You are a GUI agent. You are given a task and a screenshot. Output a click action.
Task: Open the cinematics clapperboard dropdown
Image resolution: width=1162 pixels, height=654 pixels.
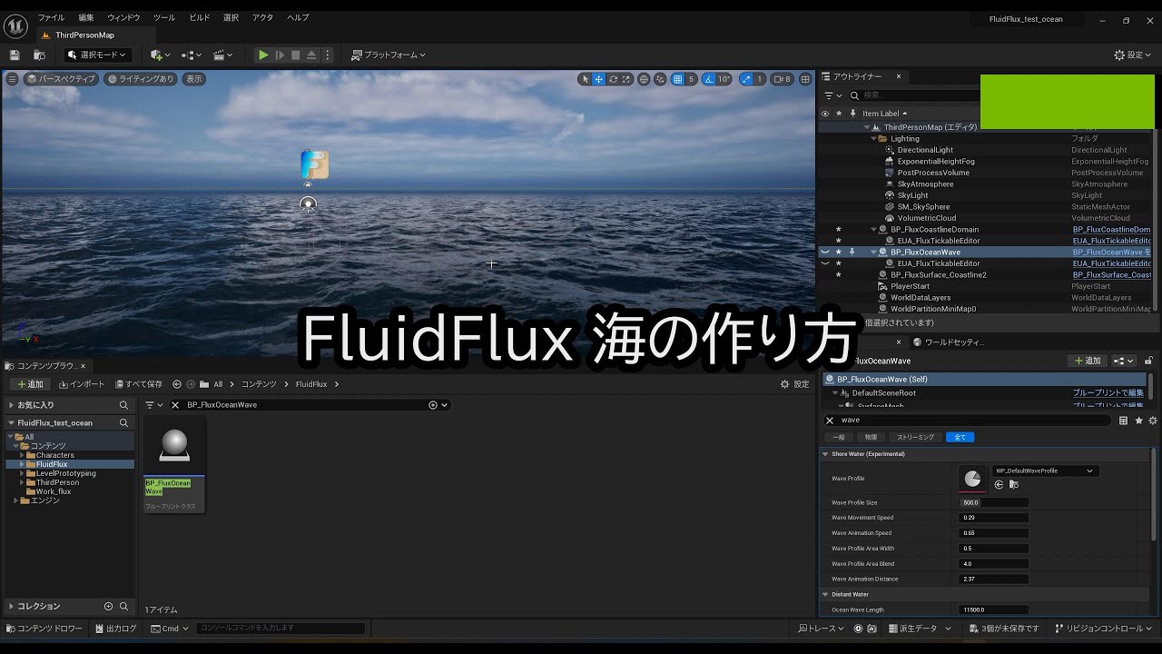[x=223, y=55]
